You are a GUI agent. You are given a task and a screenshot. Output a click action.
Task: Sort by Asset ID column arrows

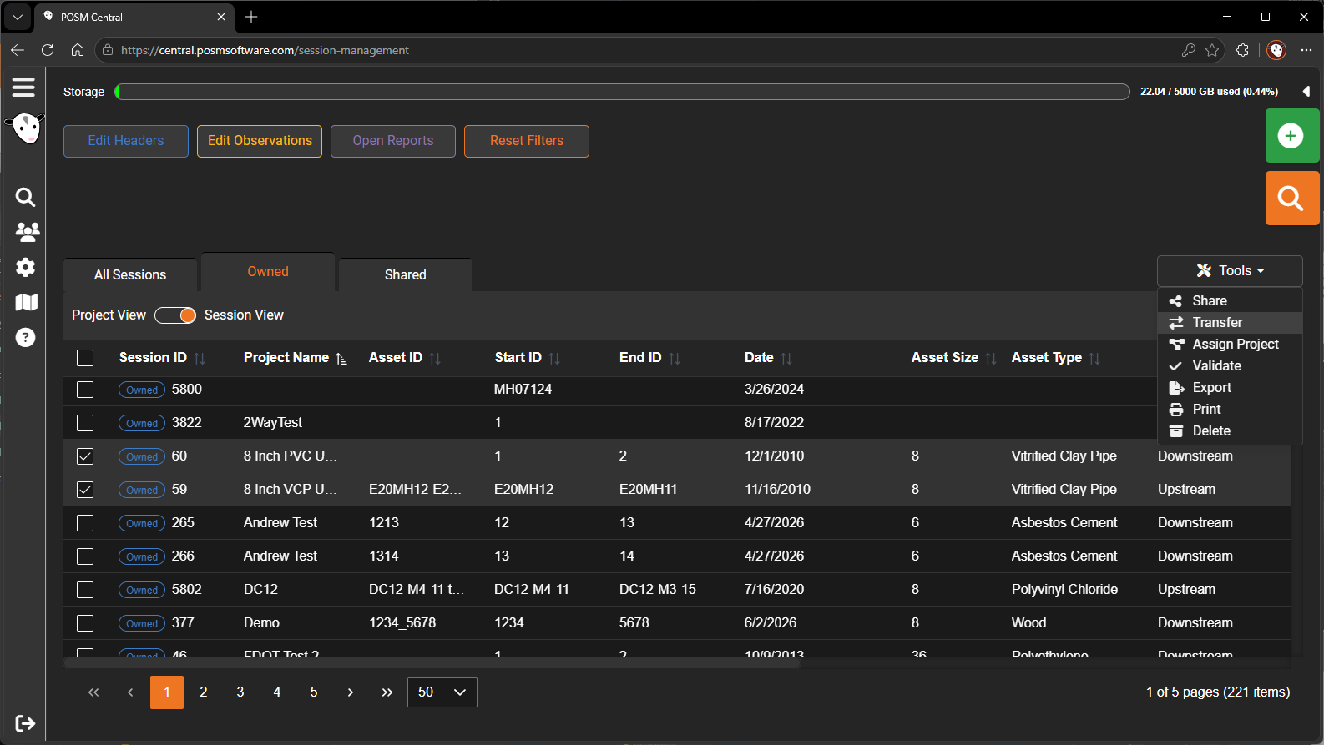(x=435, y=358)
